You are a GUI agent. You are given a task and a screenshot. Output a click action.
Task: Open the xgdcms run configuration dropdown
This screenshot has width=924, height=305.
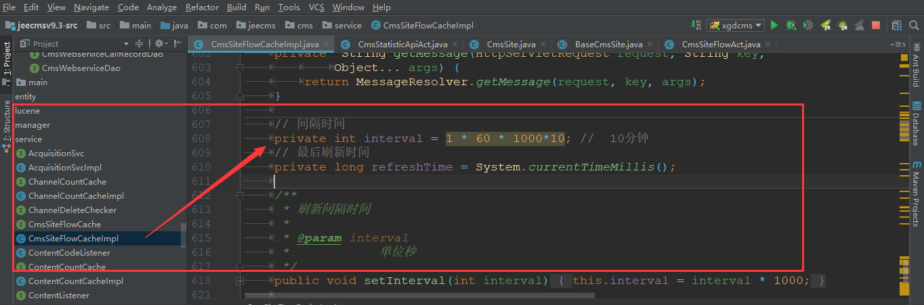[x=735, y=25]
